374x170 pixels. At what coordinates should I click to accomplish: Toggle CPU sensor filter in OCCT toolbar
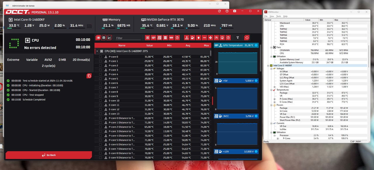tap(148, 38)
